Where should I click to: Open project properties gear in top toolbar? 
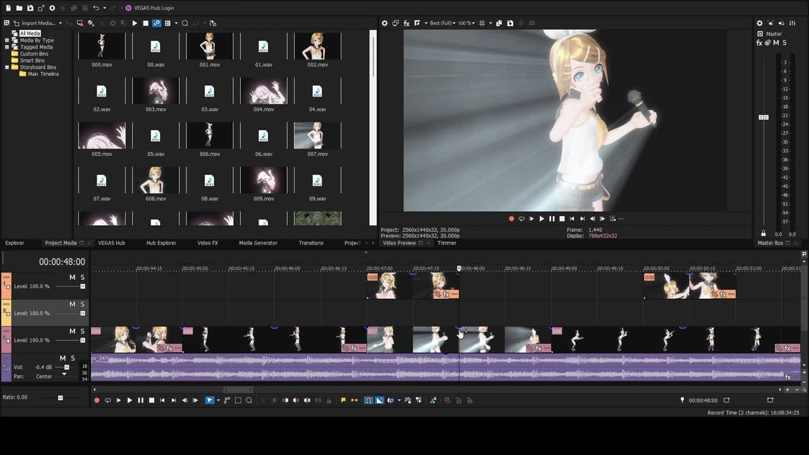coord(52,8)
